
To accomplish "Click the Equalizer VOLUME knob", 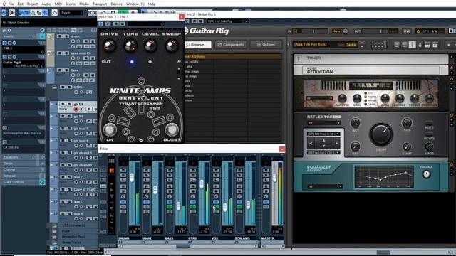I will [426, 174].
